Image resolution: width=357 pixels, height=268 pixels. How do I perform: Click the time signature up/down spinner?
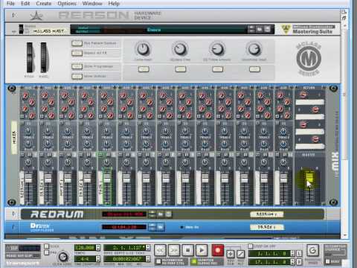(98, 259)
